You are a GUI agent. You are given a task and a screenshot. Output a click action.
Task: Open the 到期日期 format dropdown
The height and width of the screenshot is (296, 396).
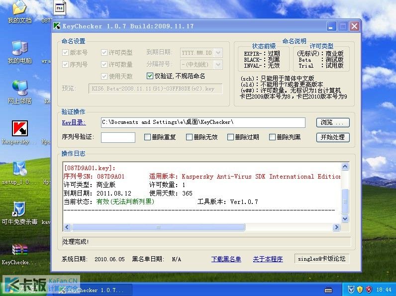click(x=218, y=53)
